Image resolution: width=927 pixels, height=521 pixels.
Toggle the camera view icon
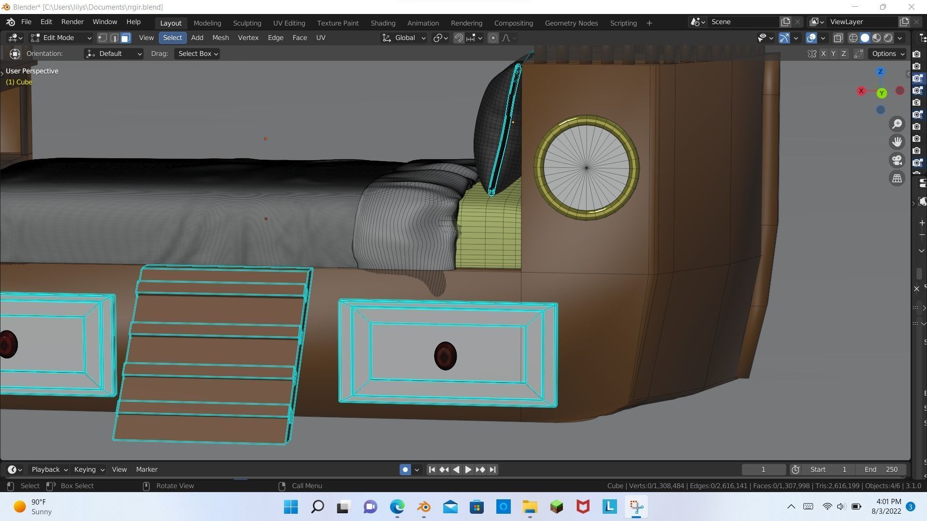pos(897,160)
